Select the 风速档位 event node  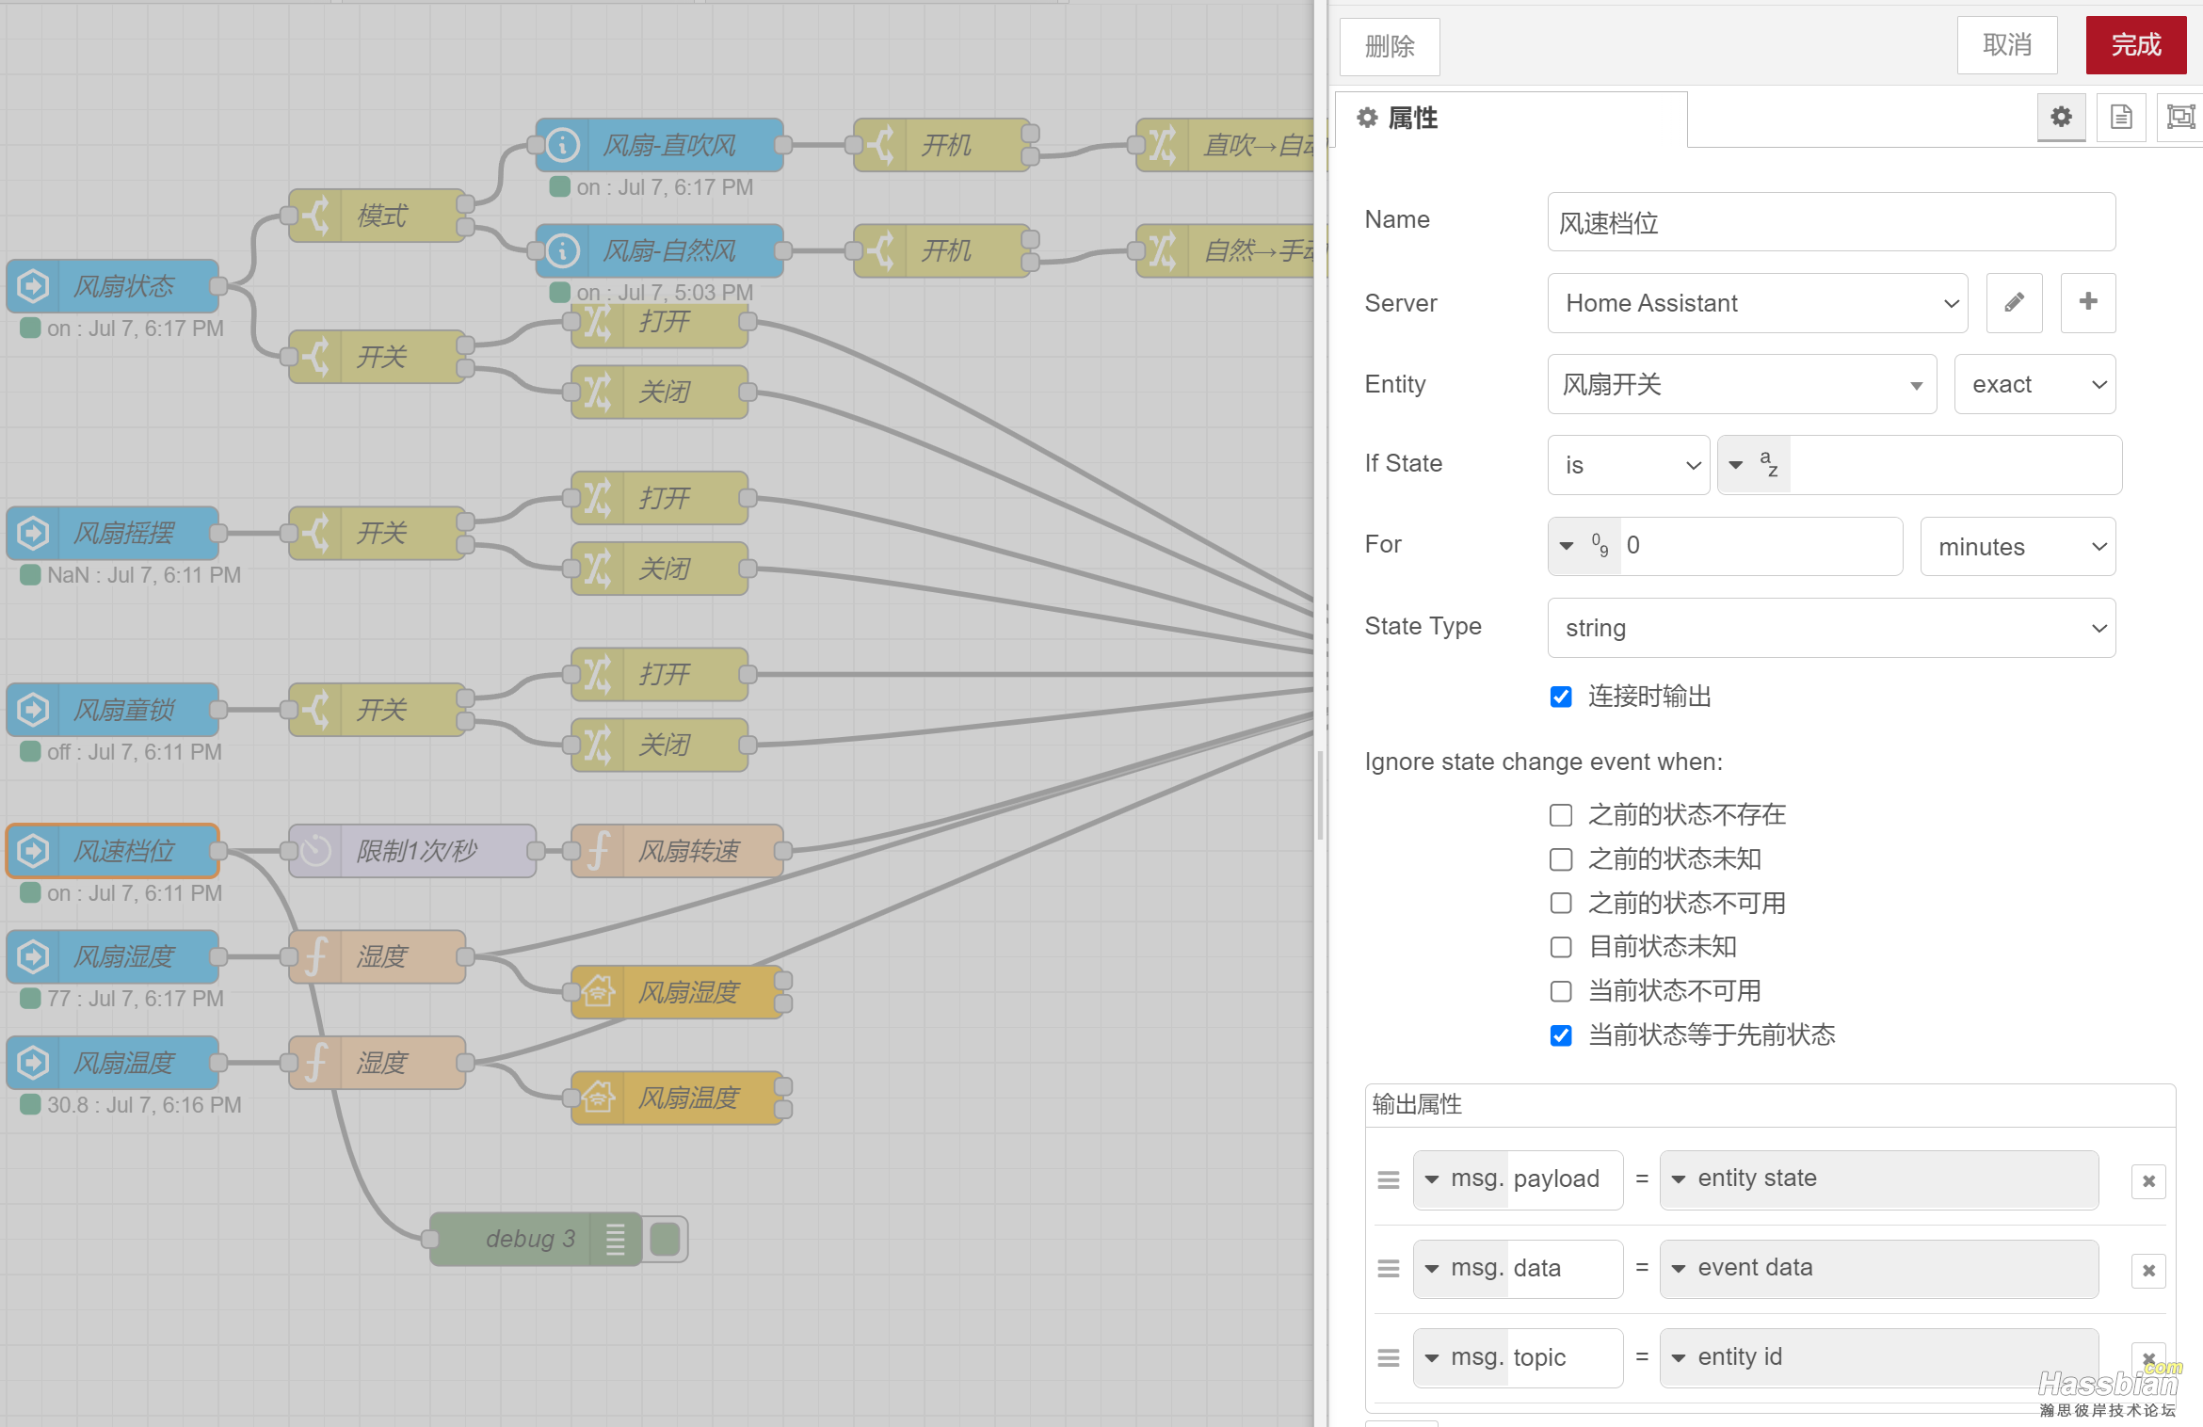point(113,851)
